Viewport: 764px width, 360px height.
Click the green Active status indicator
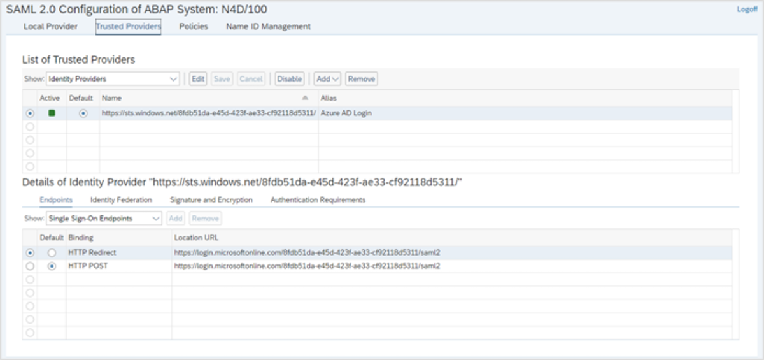[52, 113]
